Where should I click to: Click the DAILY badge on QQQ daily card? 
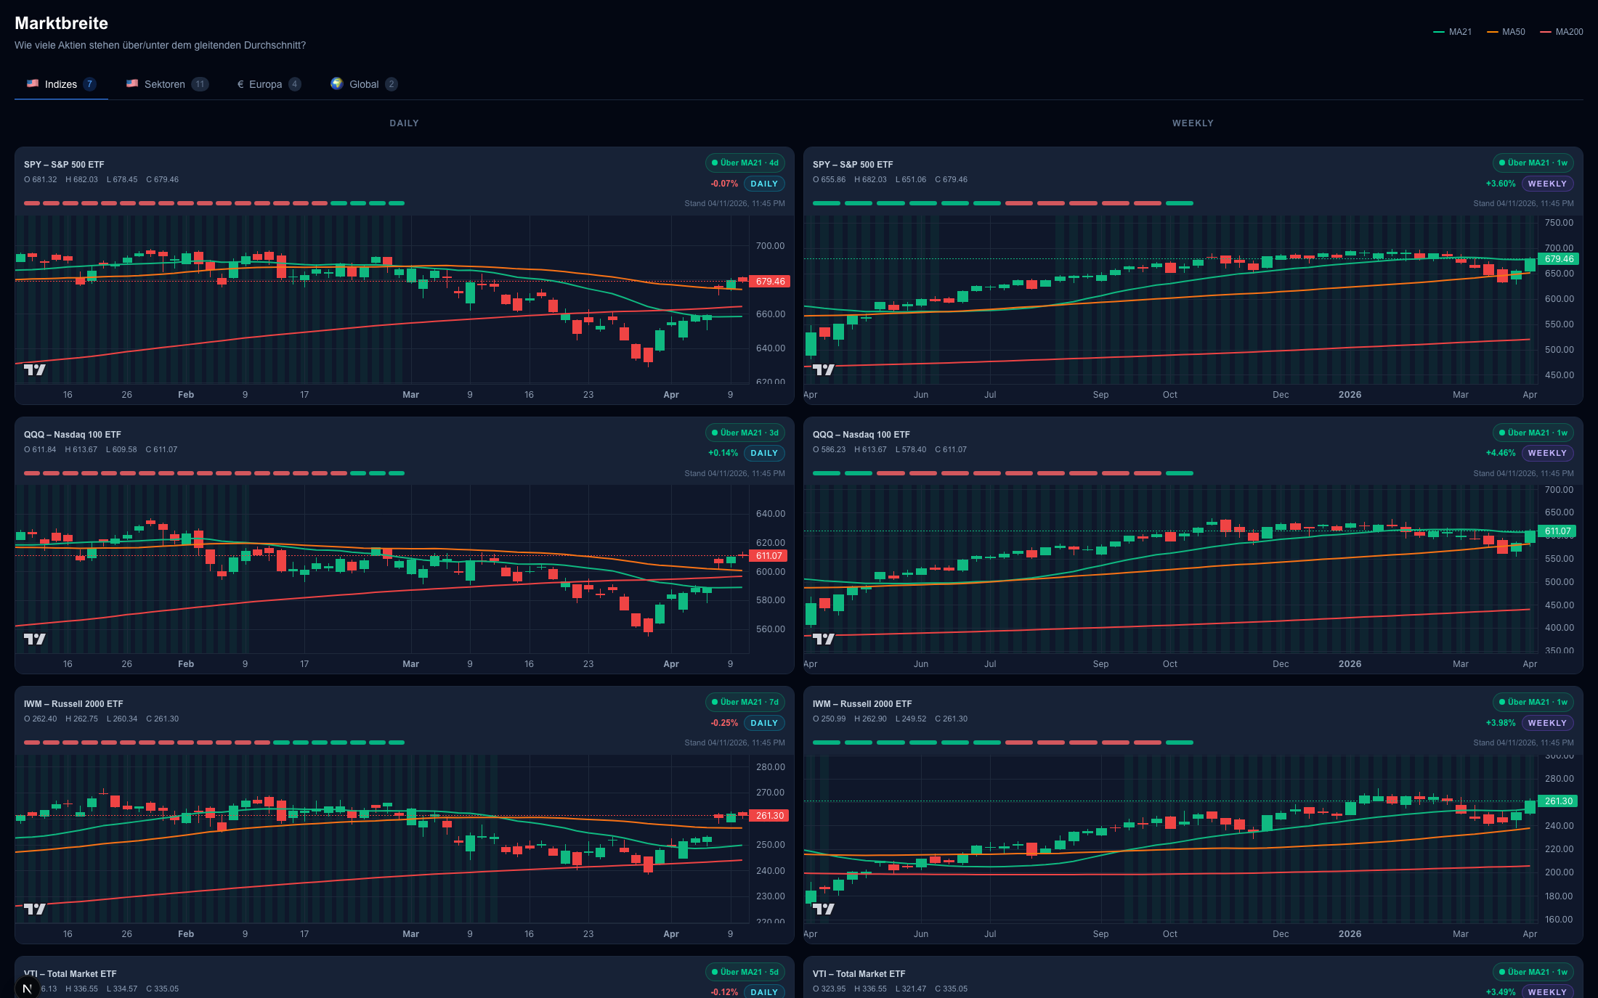click(x=764, y=453)
